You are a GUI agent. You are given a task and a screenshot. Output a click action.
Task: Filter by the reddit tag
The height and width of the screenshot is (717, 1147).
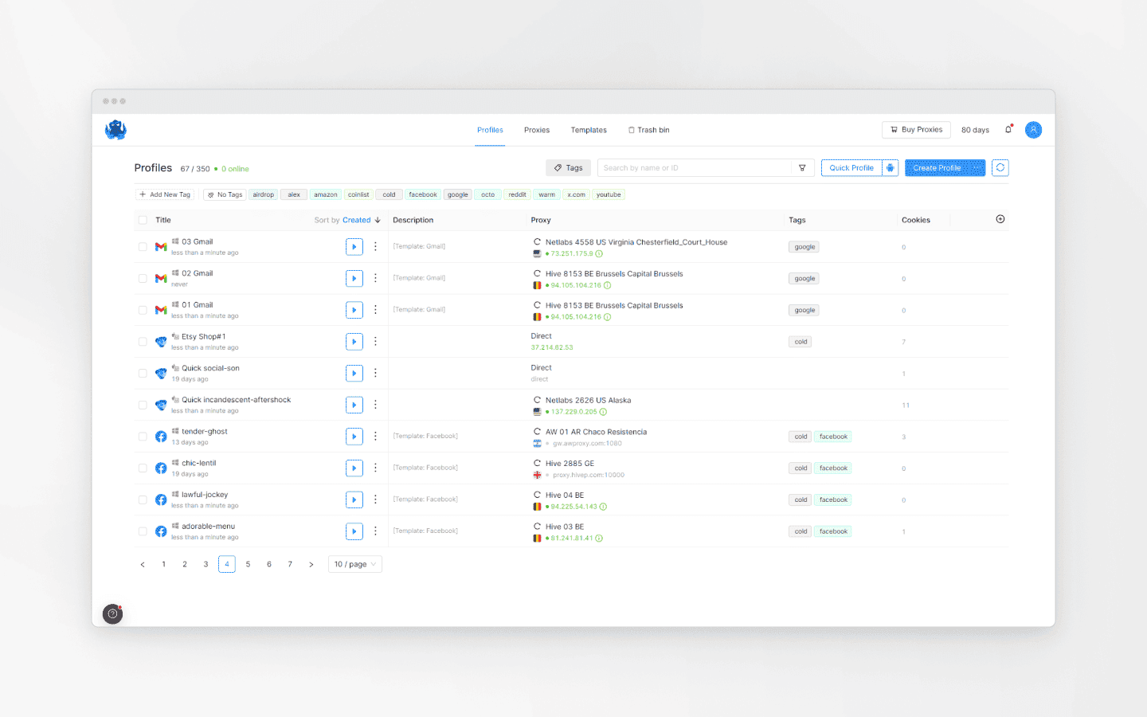pos(517,194)
